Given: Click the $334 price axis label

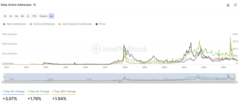Looking at the screenshot, I should (x=235, y=41).
